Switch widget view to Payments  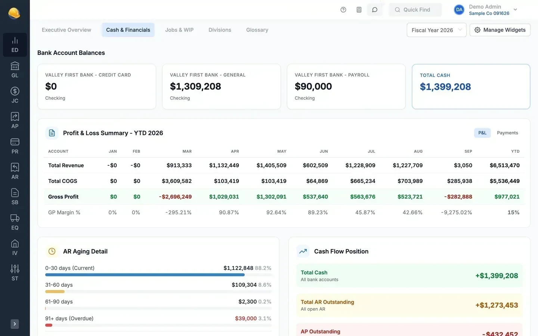(507, 133)
